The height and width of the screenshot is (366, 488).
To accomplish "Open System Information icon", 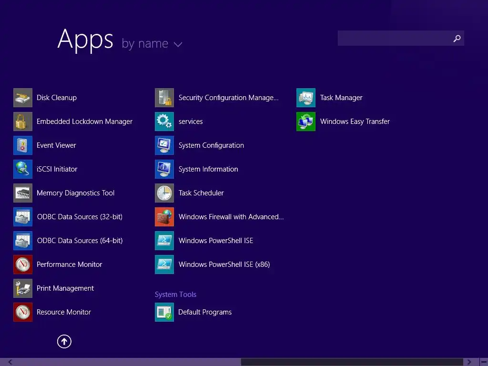I will (164, 169).
